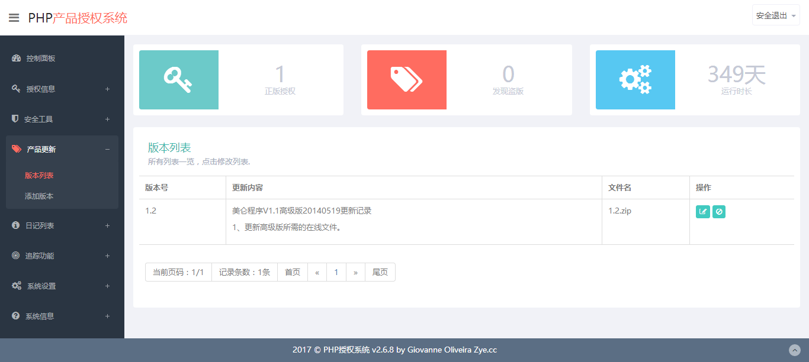This screenshot has width=809, height=362.
Task: Open the 系统设置 menu label
Action: (41, 286)
